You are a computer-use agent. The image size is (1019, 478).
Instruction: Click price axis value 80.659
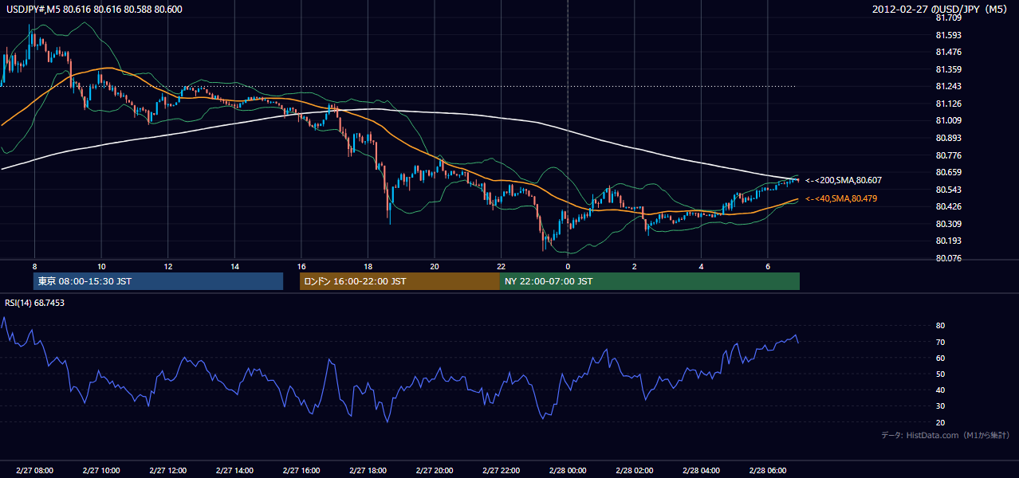pyautogui.click(x=949, y=172)
